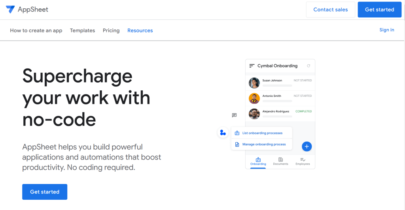405x210 pixels.
Task: Click the blue dots assistant icon
Action: coord(223,133)
